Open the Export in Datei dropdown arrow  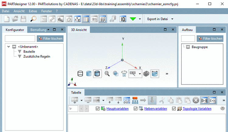pos(172,19)
